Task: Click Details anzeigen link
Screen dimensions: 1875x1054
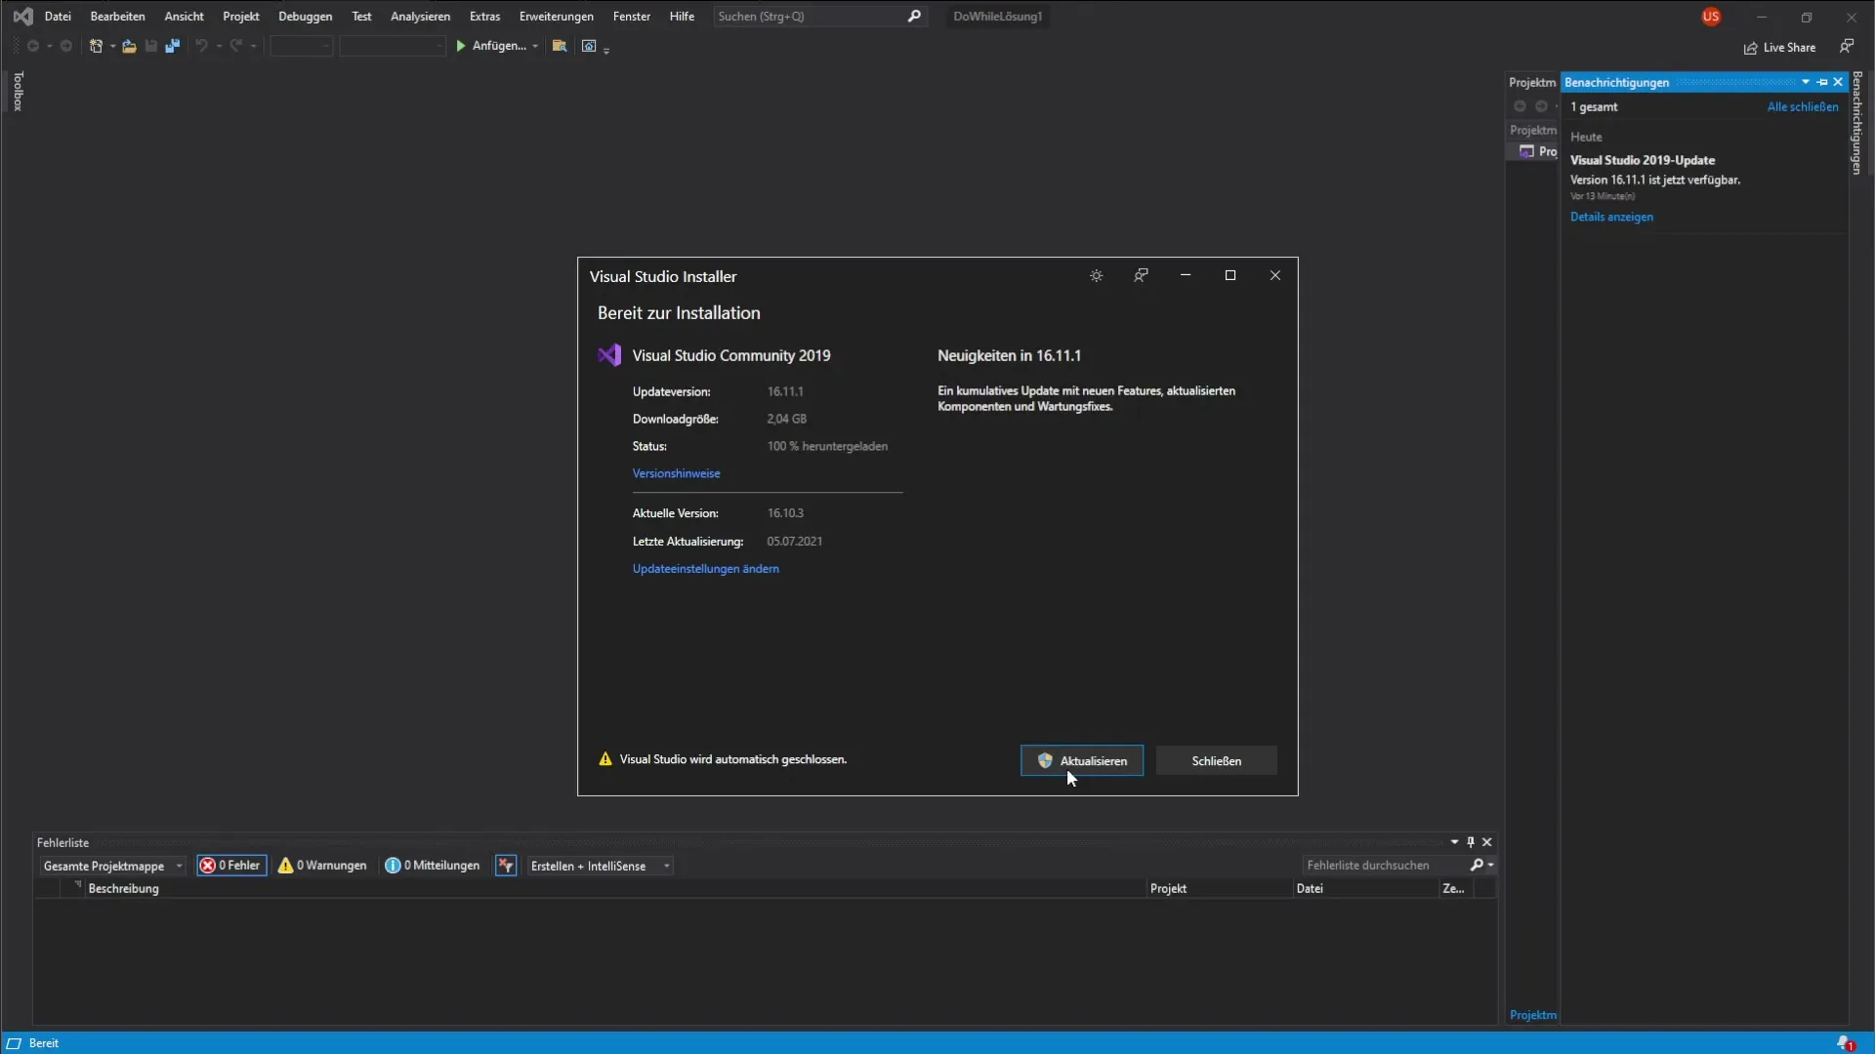Action: (1611, 218)
